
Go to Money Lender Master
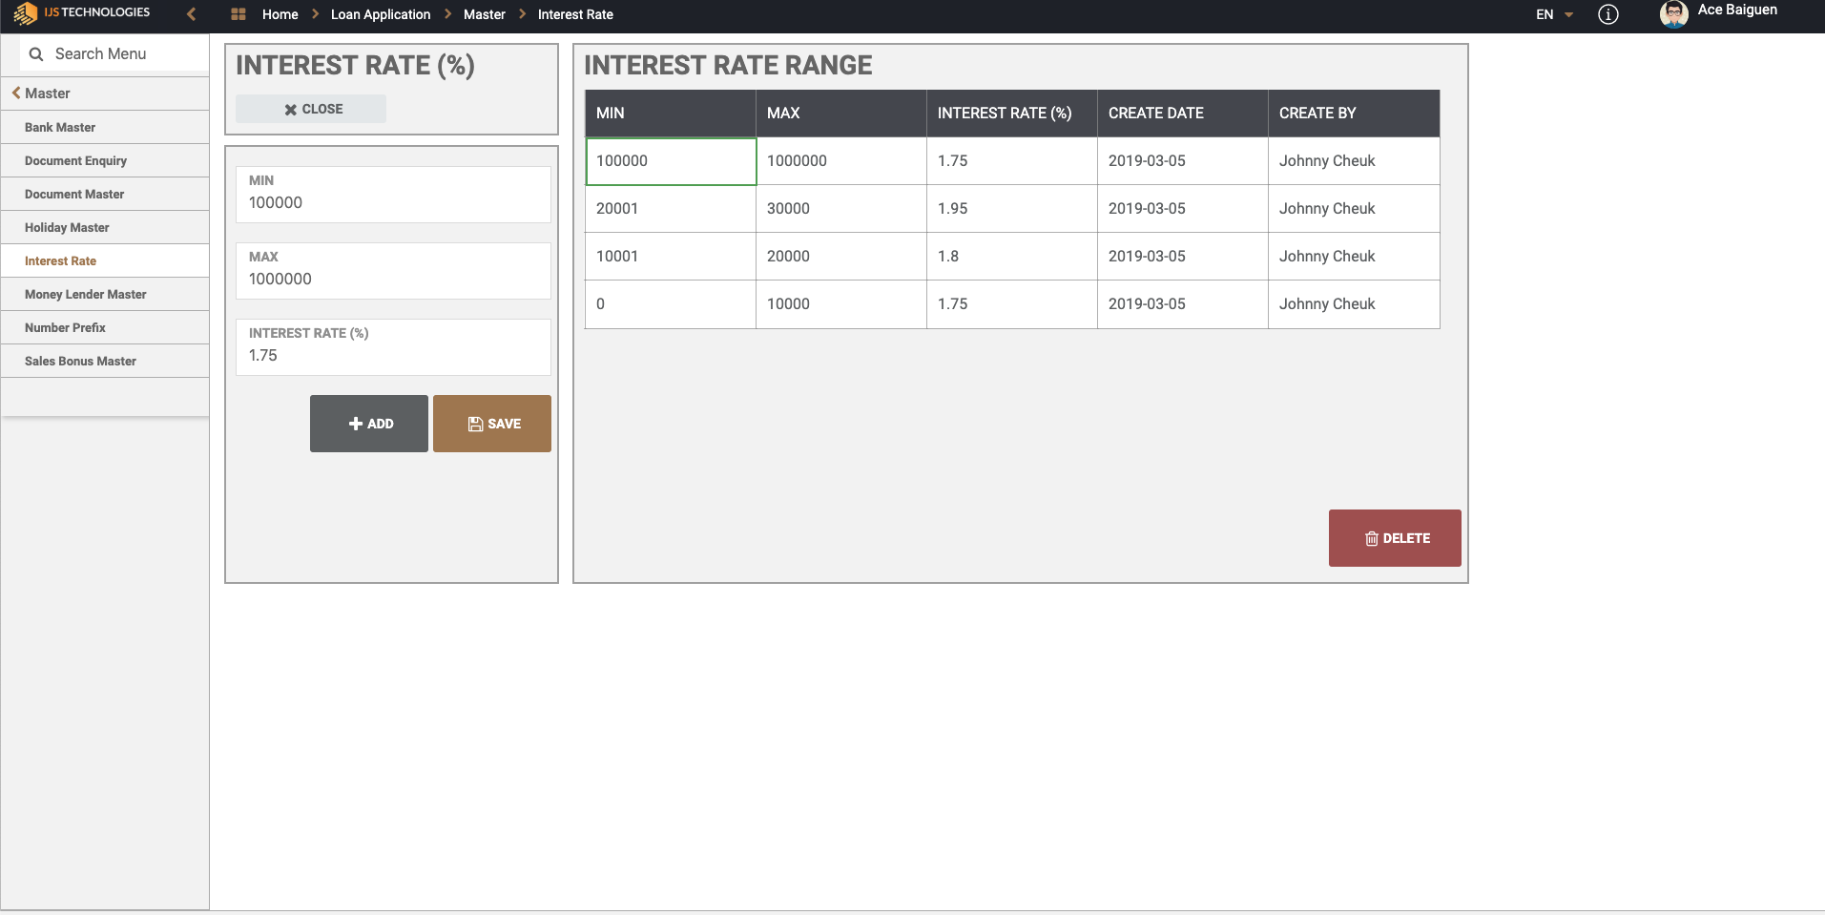click(85, 295)
